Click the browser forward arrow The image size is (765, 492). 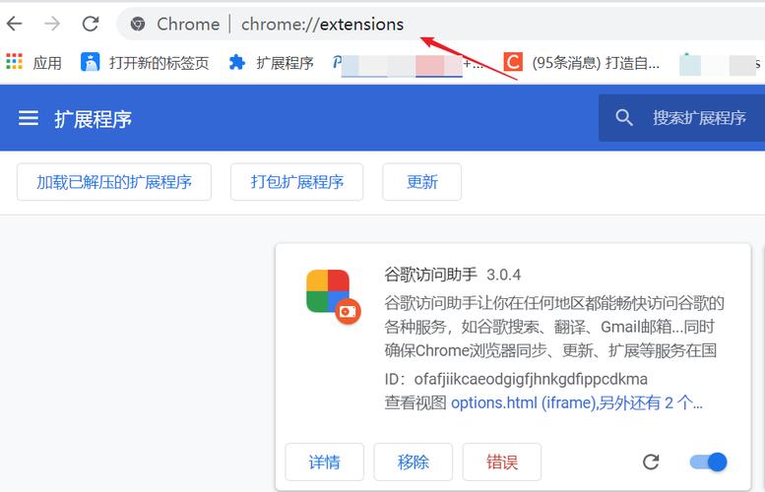pos(52,24)
